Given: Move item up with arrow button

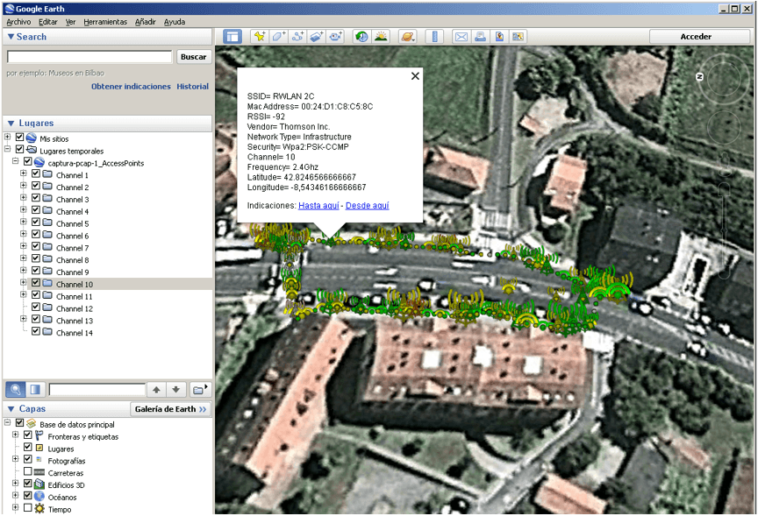Looking at the screenshot, I should (156, 389).
